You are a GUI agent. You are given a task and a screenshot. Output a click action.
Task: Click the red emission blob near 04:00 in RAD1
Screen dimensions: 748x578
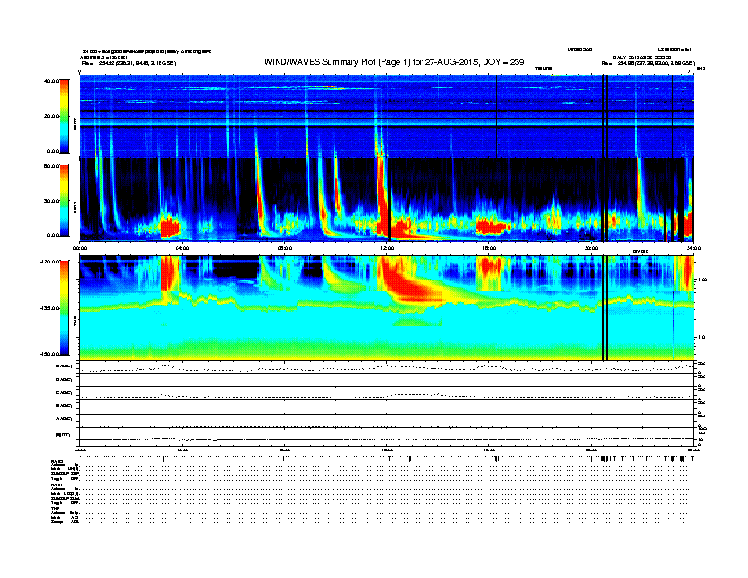pyautogui.click(x=170, y=227)
